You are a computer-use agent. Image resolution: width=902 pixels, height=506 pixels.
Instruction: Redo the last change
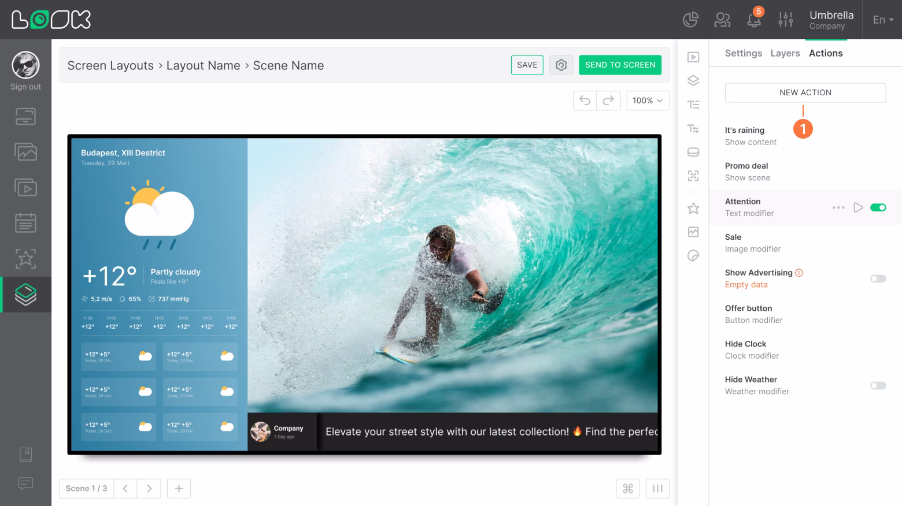[x=608, y=101]
